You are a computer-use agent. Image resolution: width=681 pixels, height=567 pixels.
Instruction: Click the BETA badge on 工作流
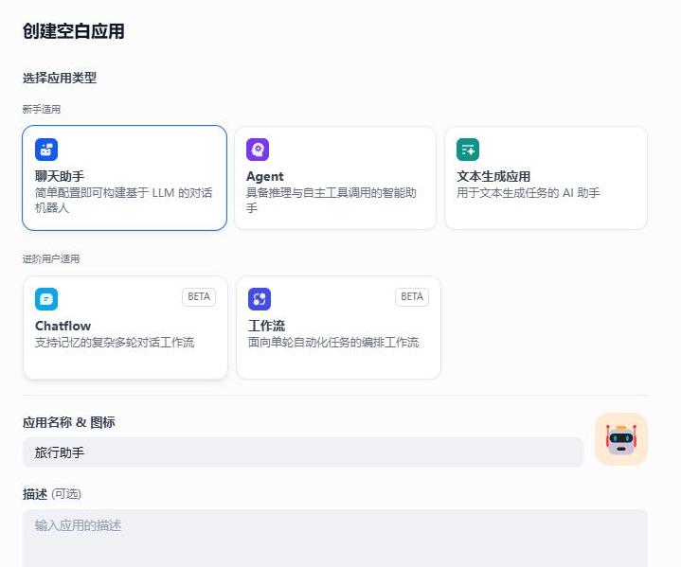(x=412, y=297)
